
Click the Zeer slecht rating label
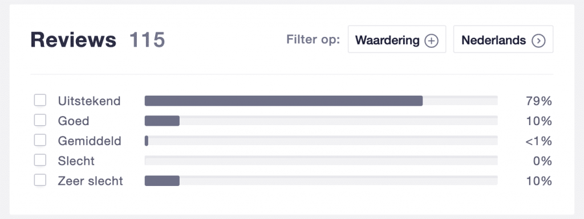click(91, 181)
